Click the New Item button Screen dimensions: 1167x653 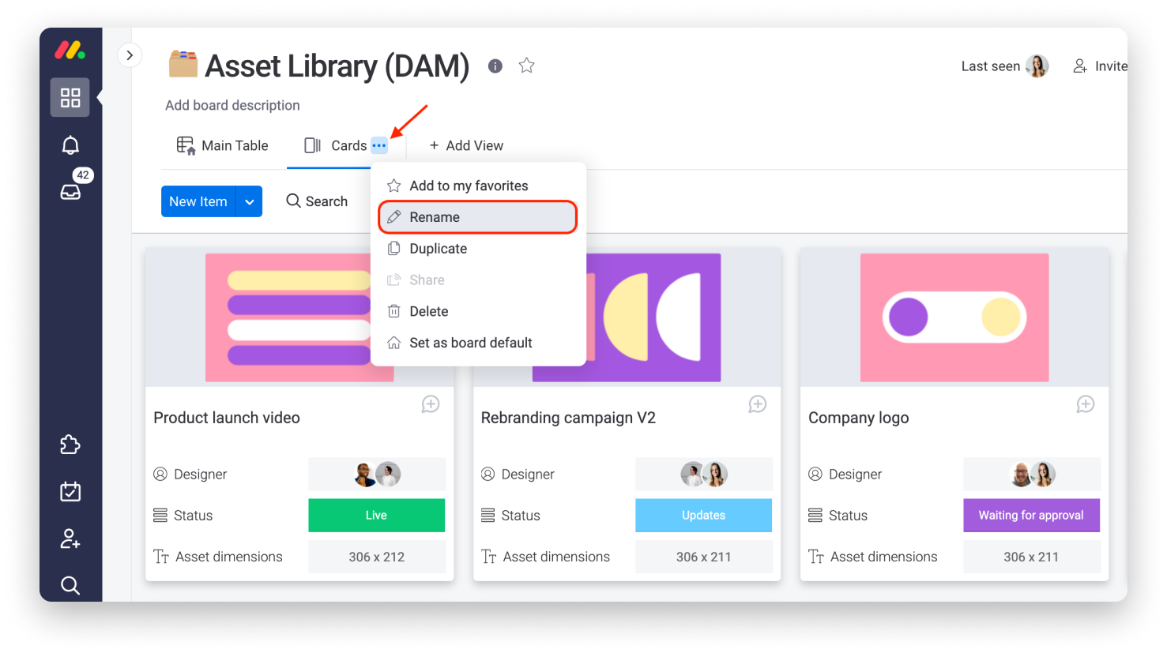click(198, 201)
